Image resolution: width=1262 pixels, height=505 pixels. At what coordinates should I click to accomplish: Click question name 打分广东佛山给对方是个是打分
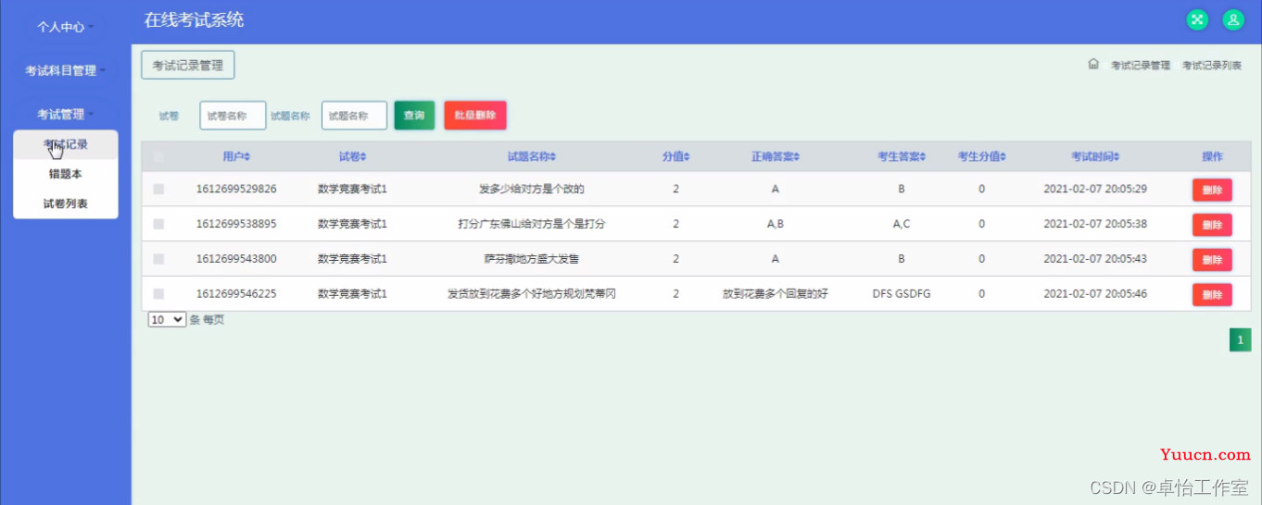pos(532,224)
